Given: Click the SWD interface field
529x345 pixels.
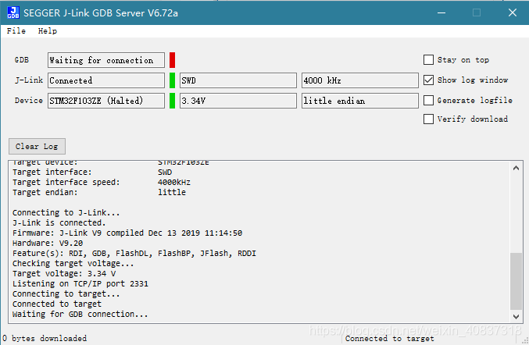Looking at the screenshot, I should click(238, 80).
